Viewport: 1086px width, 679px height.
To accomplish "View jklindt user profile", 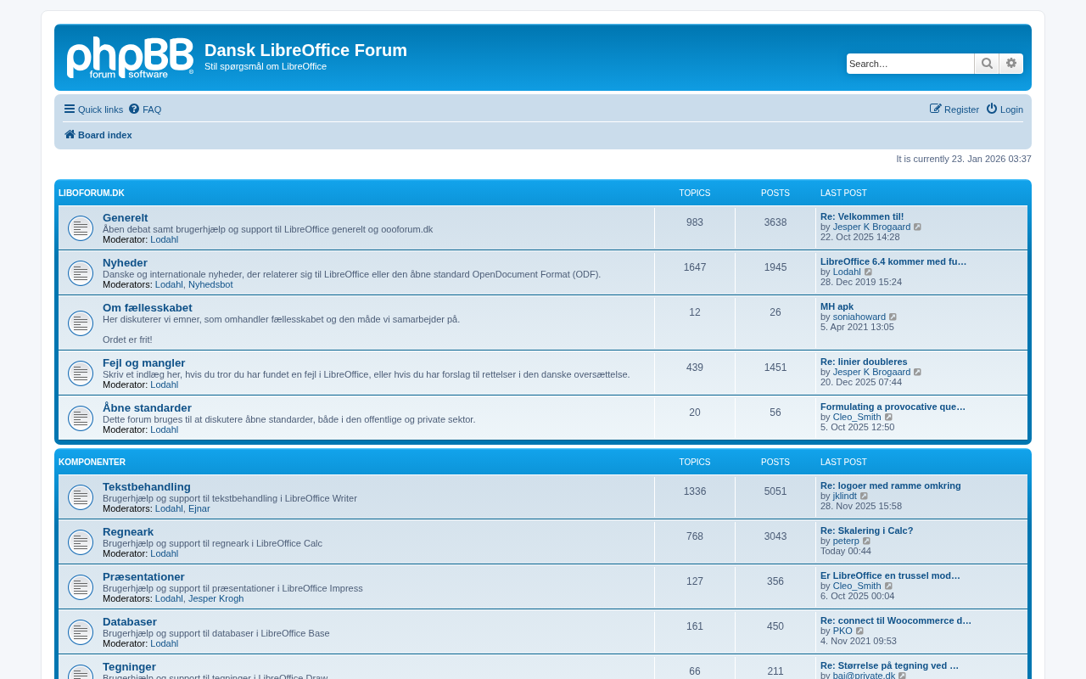I will tap(845, 496).
